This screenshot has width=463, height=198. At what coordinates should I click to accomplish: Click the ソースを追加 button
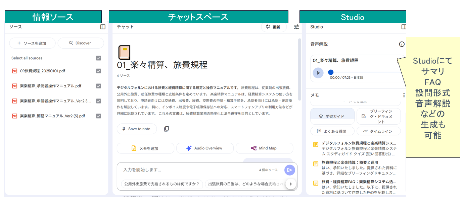click(x=32, y=43)
